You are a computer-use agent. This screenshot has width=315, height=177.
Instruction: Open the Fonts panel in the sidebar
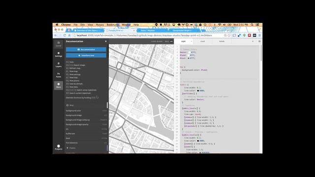[x=59, y=75]
